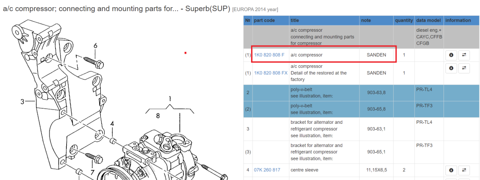Click callout number 8 on the diagram
The image size is (480, 180).
pos(157,116)
